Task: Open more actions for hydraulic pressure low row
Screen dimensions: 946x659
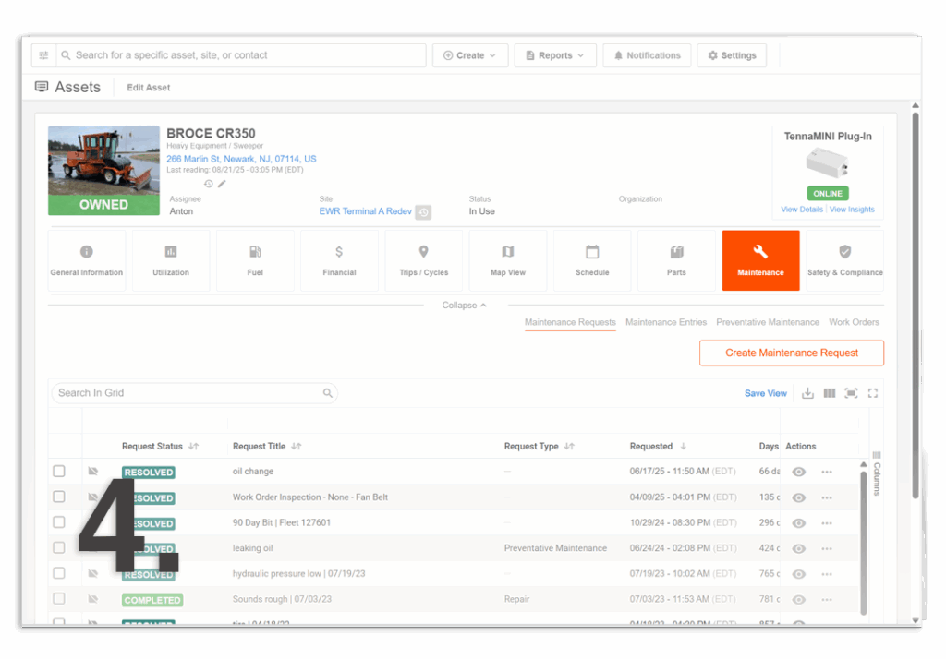Action: click(x=827, y=574)
